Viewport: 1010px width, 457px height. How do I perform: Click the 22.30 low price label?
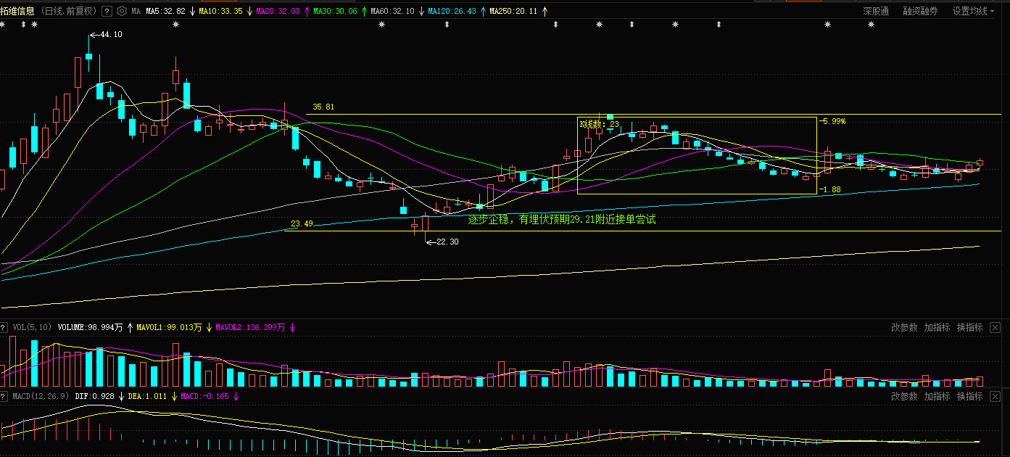447,242
